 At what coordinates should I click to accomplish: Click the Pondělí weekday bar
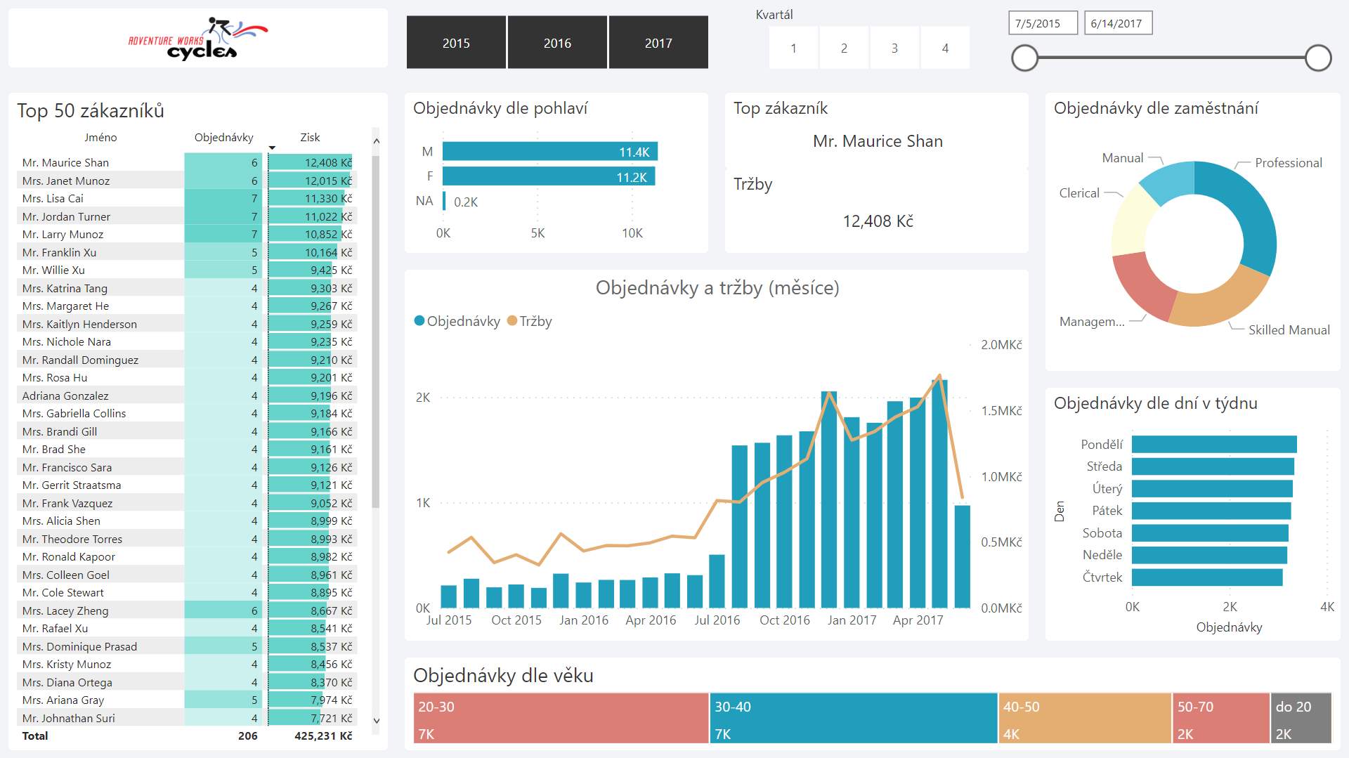[x=1214, y=445]
